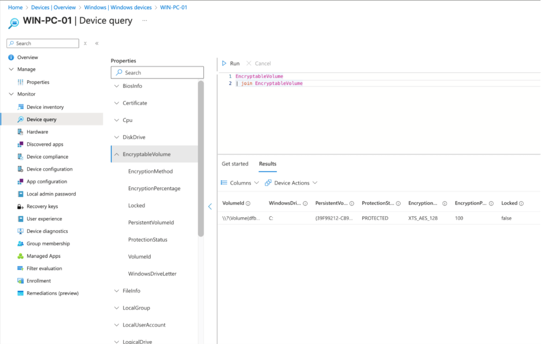Click the Windows devices breadcrumb link
The width and height of the screenshot is (541, 344).
tap(118, 8)
